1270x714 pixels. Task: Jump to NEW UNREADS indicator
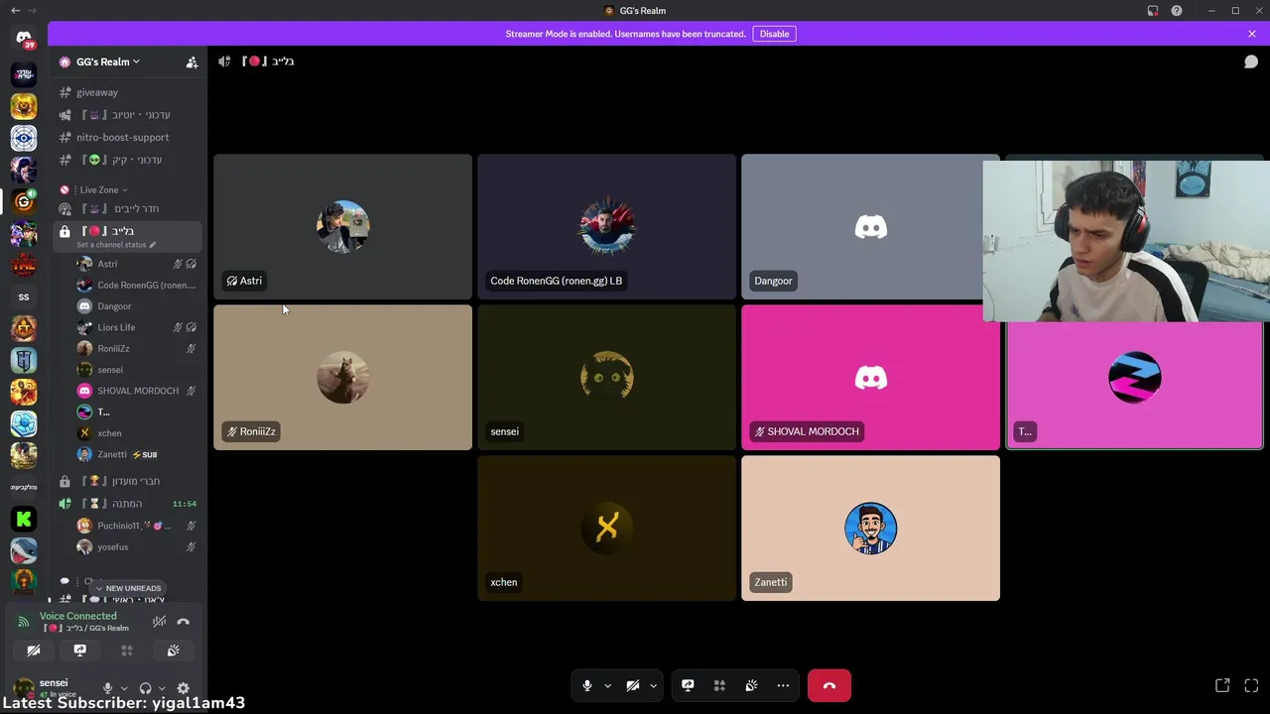[x=127, y=588]
